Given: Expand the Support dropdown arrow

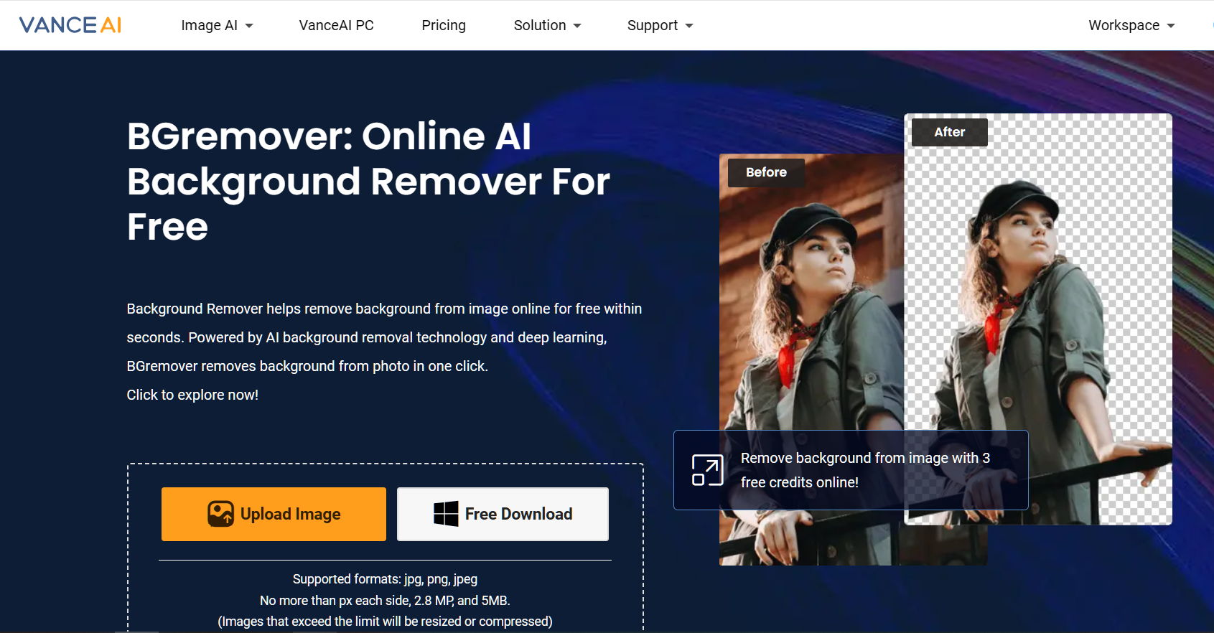Looking at the screenshot, I should (689, 26).
